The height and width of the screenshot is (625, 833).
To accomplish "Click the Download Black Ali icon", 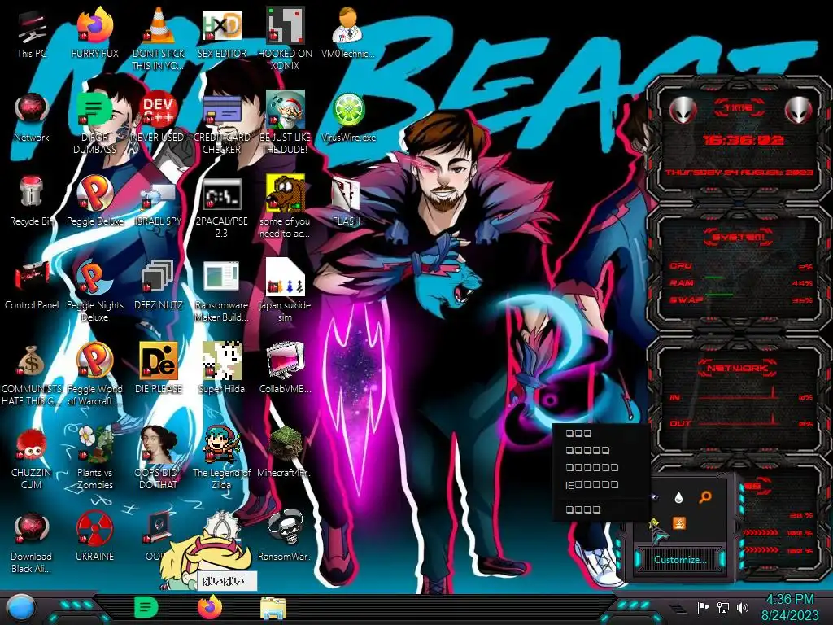I will click(x=32, y=543).
